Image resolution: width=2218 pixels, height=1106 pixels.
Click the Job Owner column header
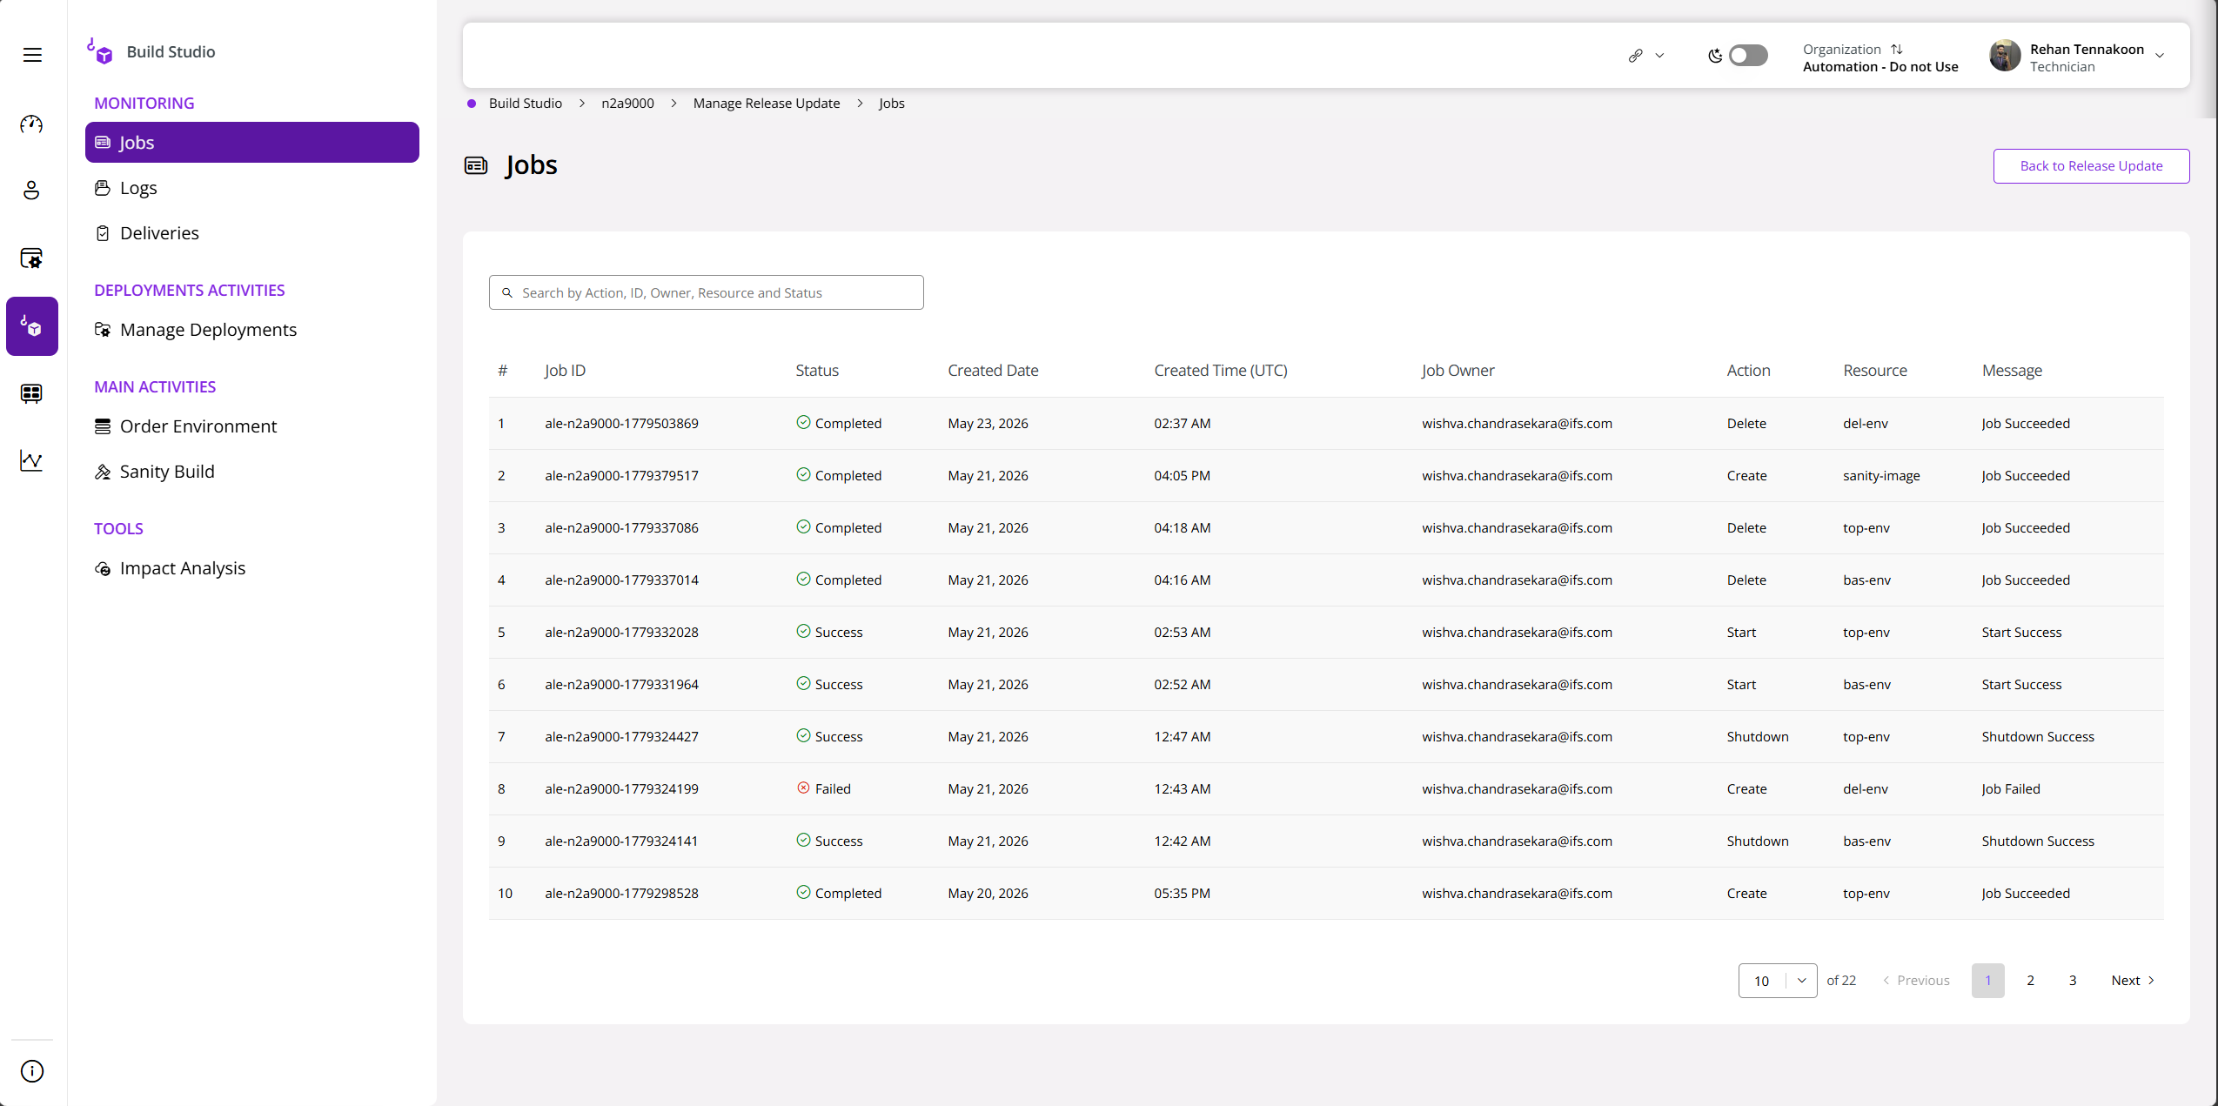point(1457,371)
